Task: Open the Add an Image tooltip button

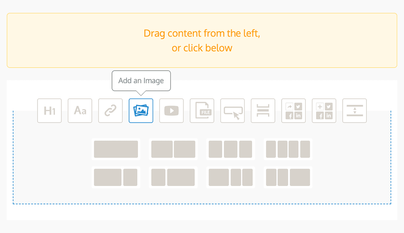Action: [141, 81]
